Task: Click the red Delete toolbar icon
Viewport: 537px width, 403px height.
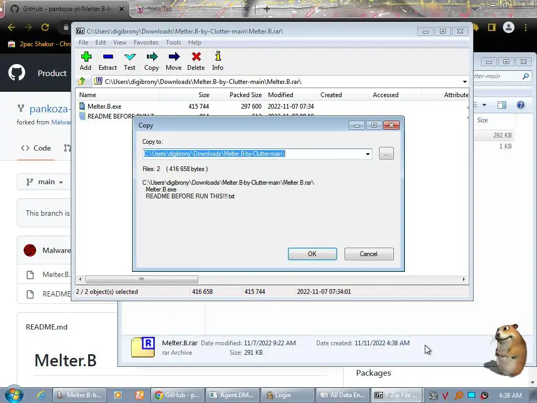Action: click(x=196, y=61)
